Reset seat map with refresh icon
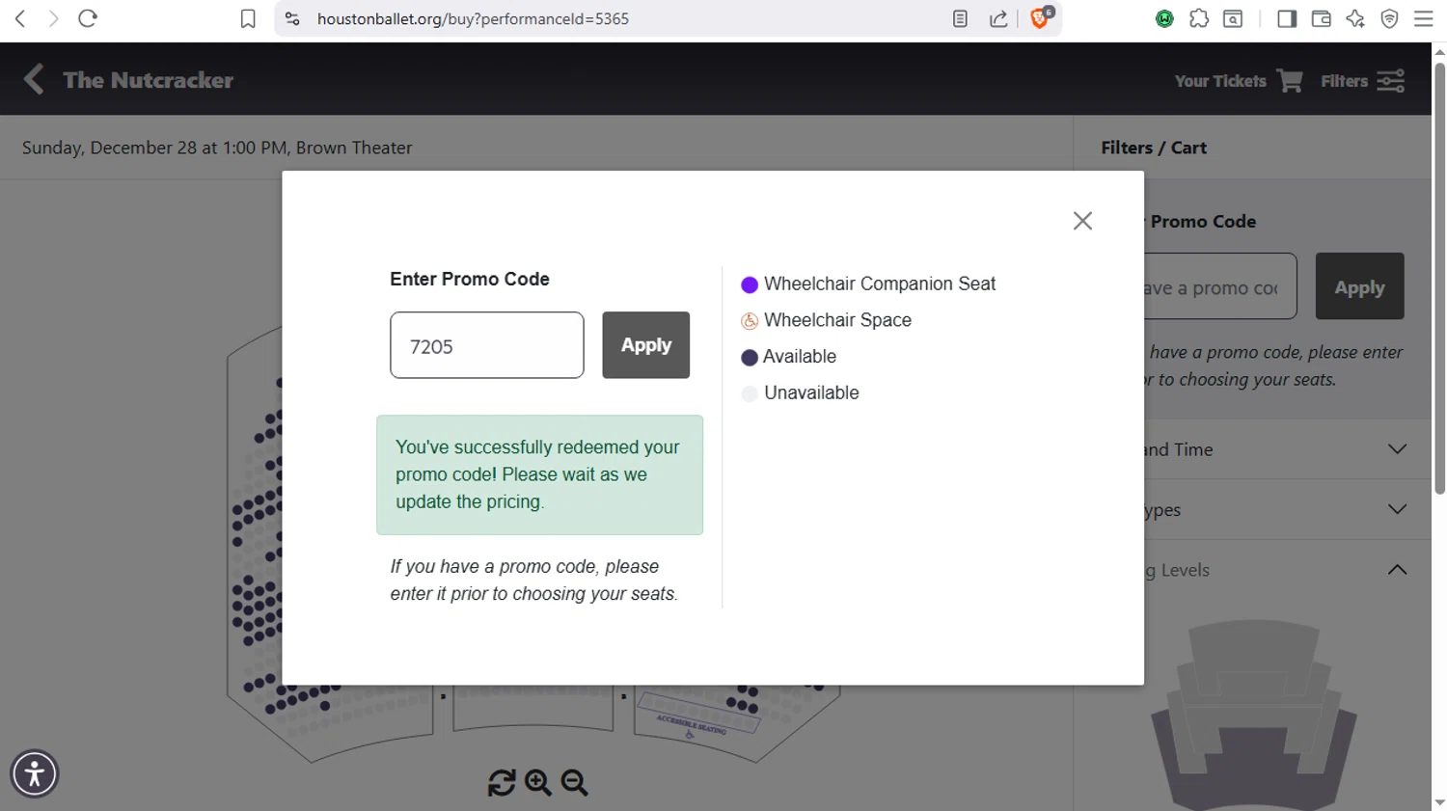Viewport: 1447px width, 811px height. (x=502, y=782)
